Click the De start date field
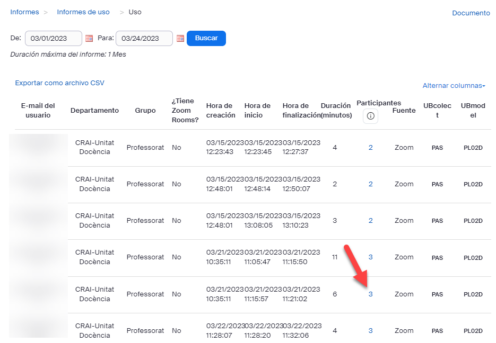This screenshot has height=343, width=496. (x=54, y=39)
